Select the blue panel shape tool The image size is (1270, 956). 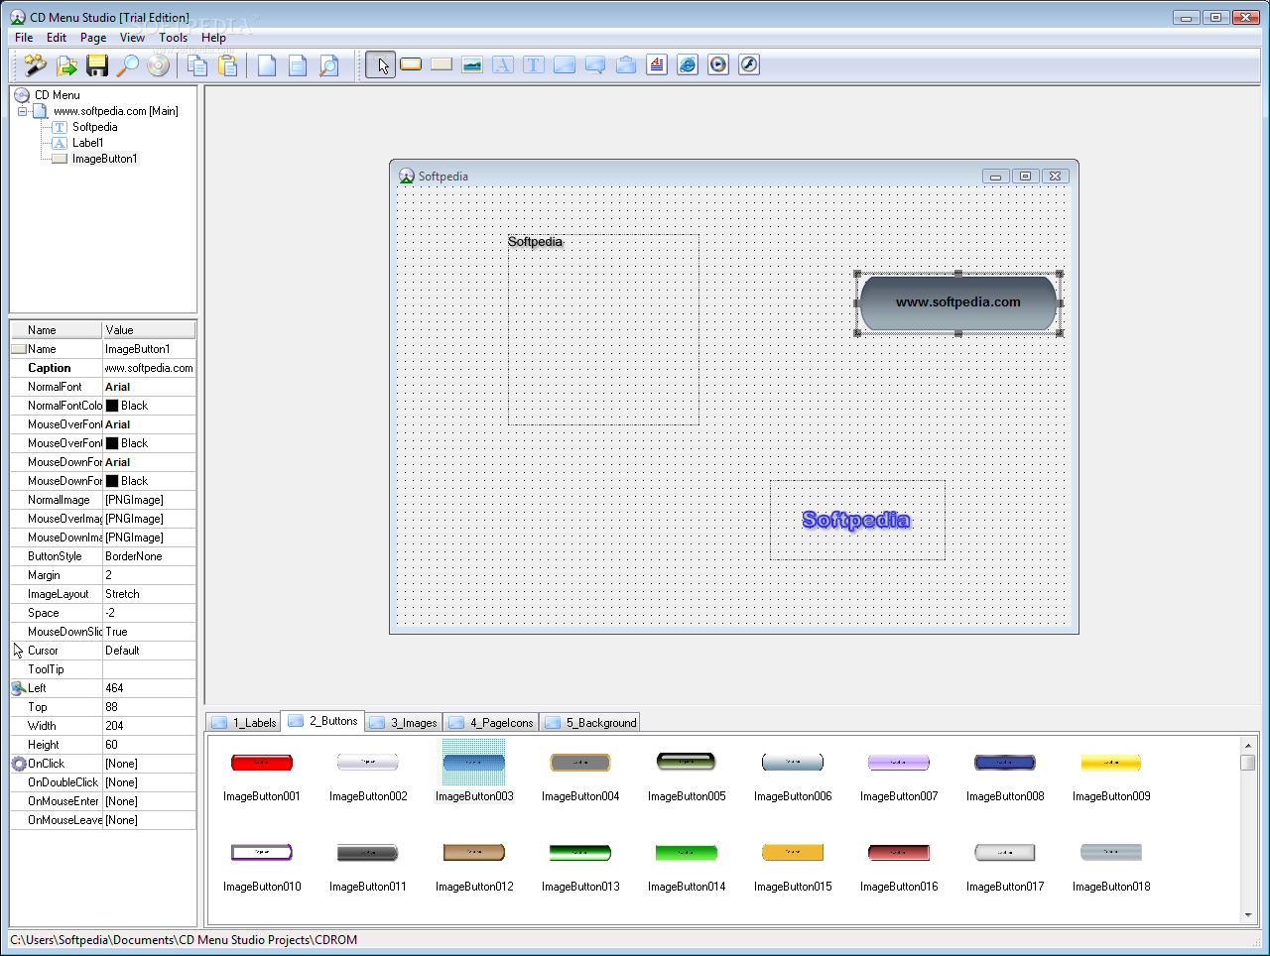pos(565,64)
